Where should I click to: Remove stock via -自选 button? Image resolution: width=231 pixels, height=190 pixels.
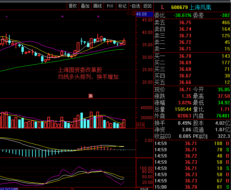[x=135, y=6]
